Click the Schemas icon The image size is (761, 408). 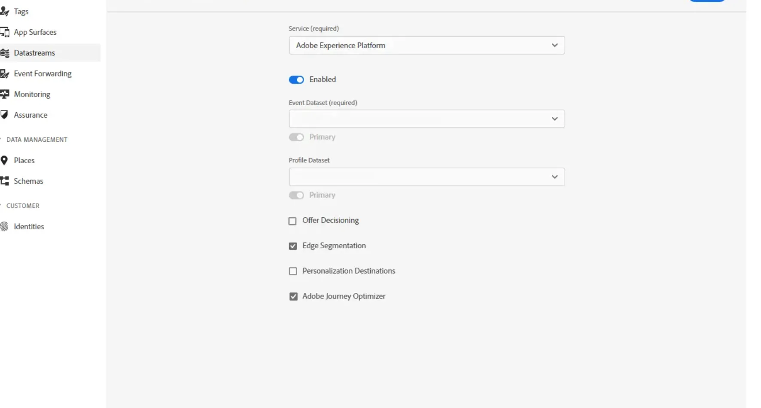(4, 181)
